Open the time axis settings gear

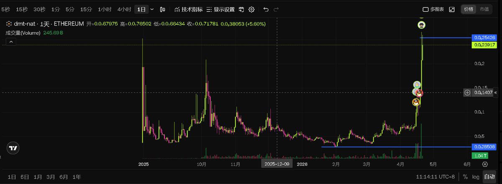pos(485,164)
